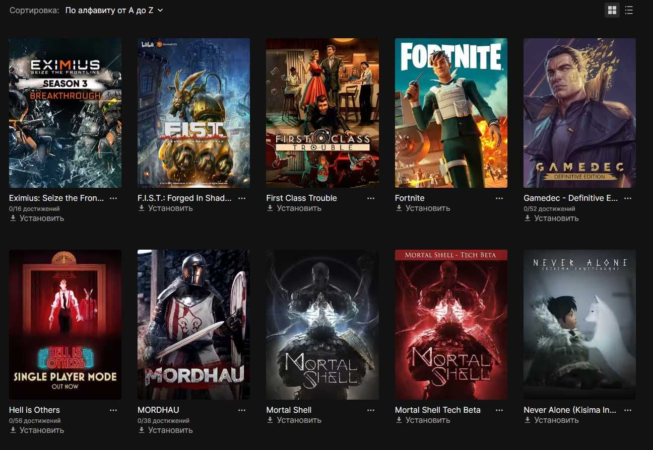The height and width of the screenshot is (450, 653).
Task: Click Hell is Others 0/56 achievements
Action: tap(35, 420)
